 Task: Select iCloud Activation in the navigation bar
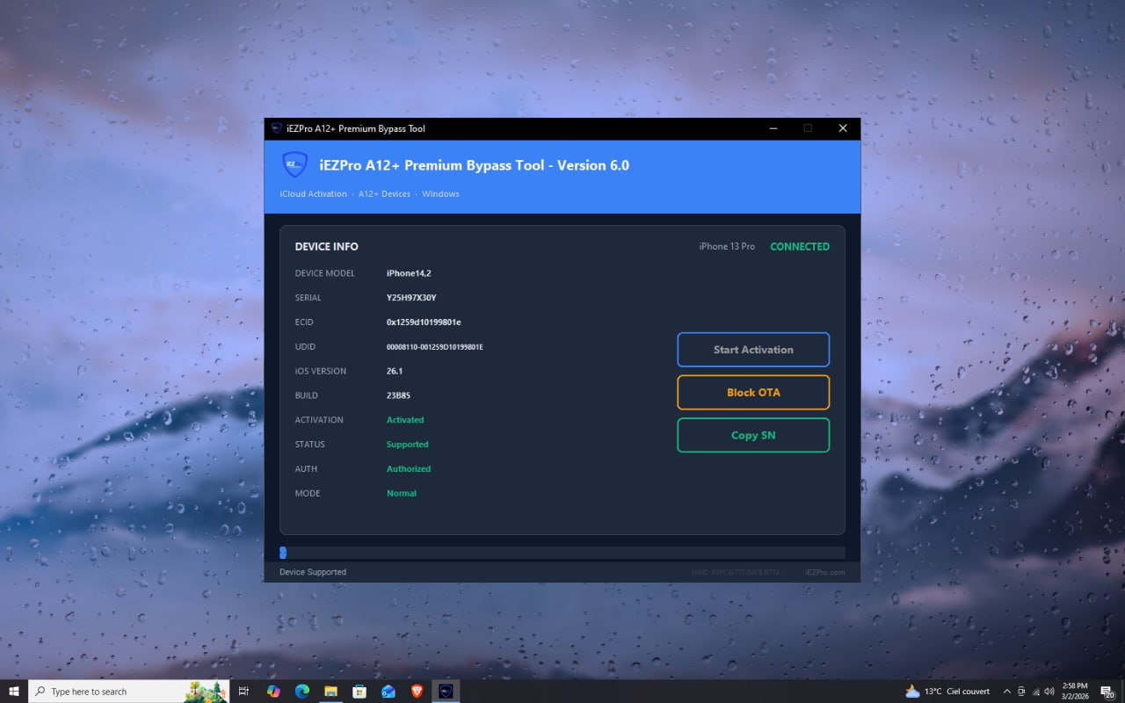[x=313, y=193]
